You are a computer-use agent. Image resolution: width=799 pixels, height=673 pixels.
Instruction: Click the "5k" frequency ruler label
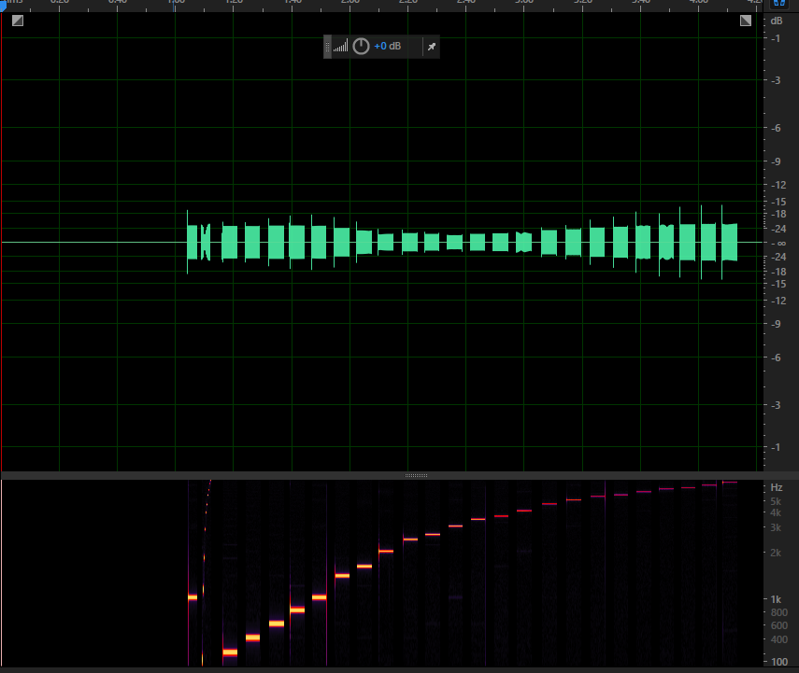(776, 501)
